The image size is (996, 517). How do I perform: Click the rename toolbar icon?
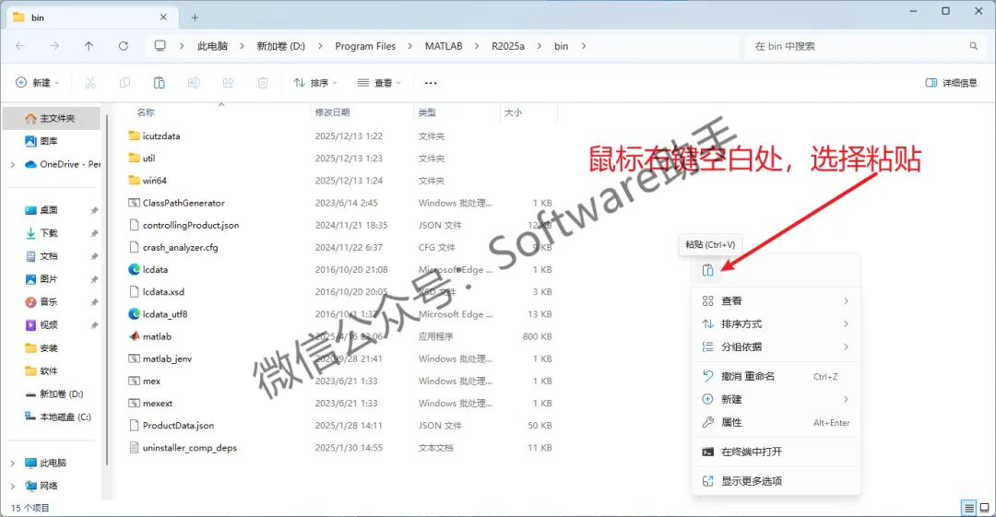[194, 83]
